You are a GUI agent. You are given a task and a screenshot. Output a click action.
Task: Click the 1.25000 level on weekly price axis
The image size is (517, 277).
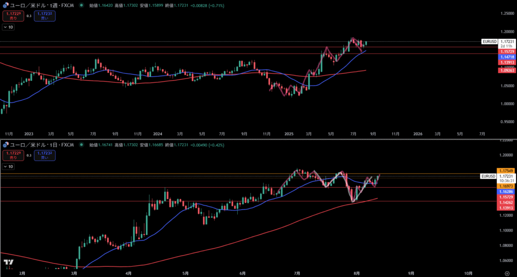507,14
